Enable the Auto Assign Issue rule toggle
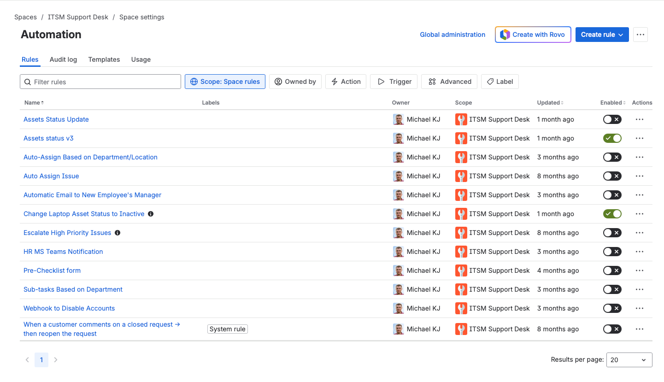Image resolution: width=664 pixels, height=382 pixels. pos(612,176)
